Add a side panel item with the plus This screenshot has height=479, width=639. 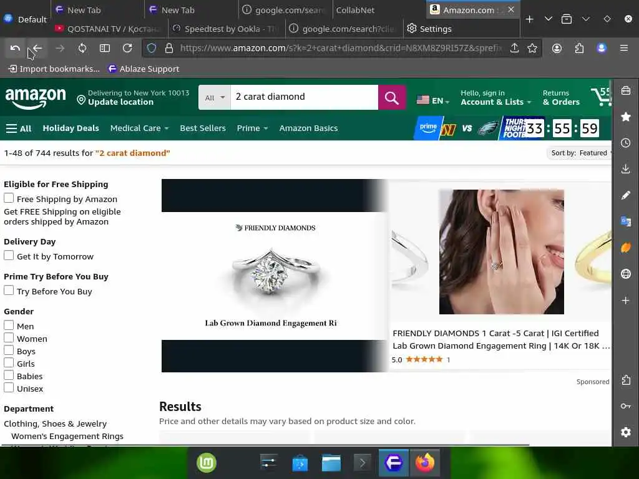(625, 301)
